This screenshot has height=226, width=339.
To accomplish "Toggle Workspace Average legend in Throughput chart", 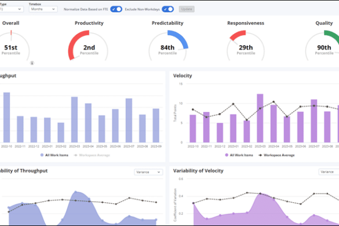I will pyautogui.click(x=92, y=155).
